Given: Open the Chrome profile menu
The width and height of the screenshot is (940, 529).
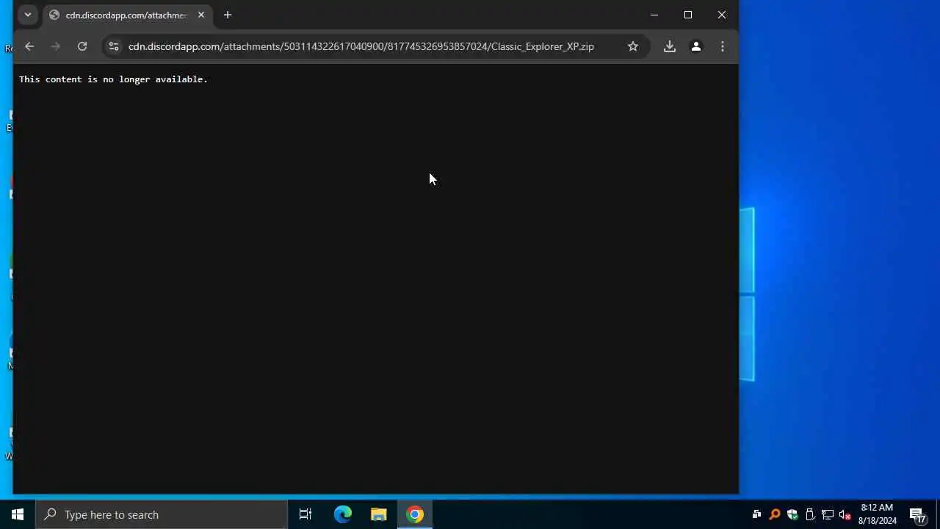Looking at the screenshot, I should 696,46.
